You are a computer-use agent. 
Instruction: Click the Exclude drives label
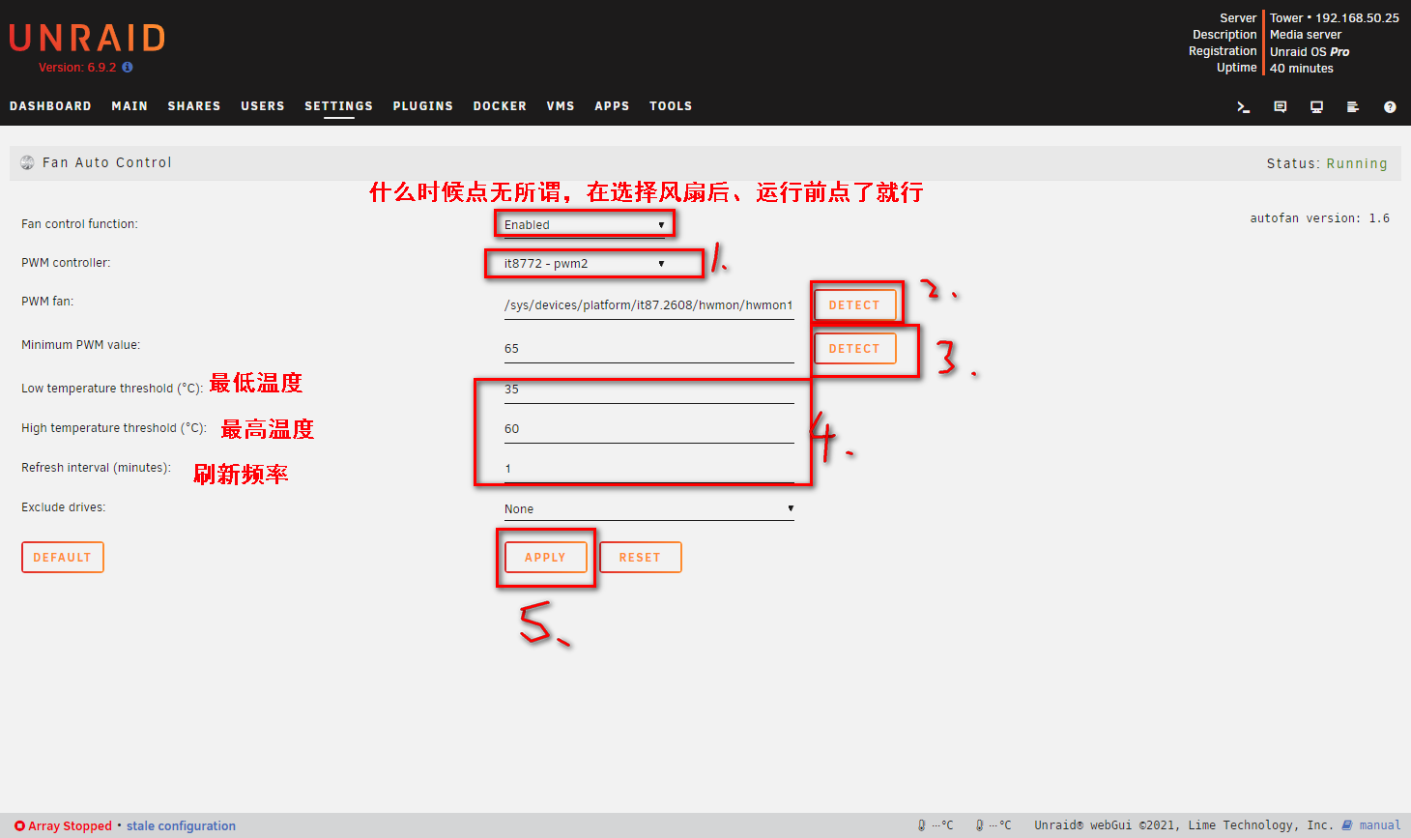point(64,507)
